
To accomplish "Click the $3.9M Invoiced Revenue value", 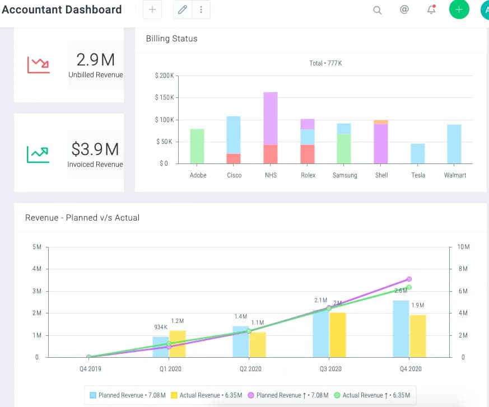I will click(95, 149).
